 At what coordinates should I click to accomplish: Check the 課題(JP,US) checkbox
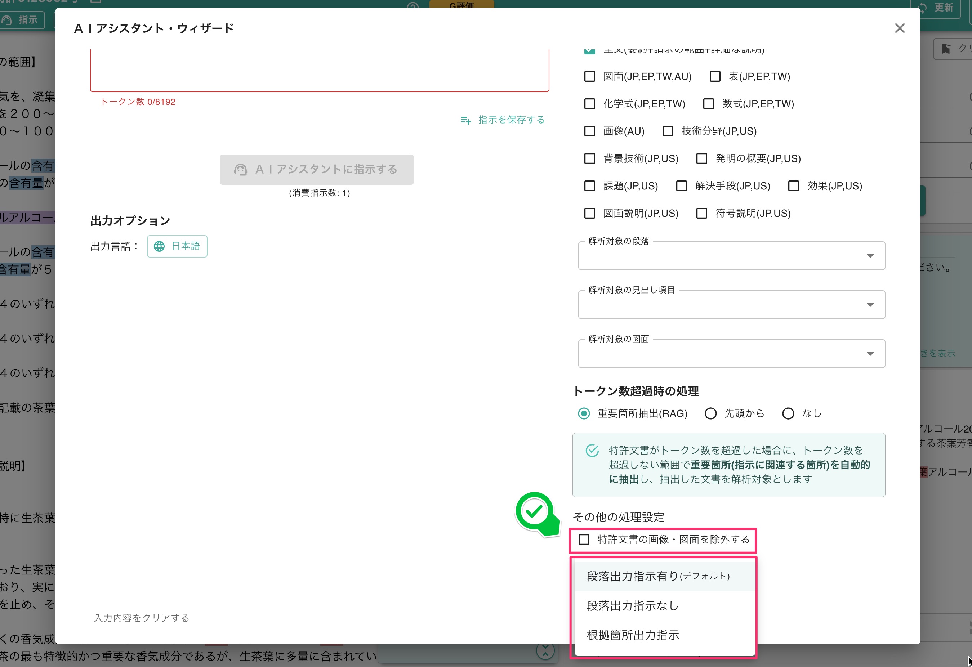click(590, 186)
